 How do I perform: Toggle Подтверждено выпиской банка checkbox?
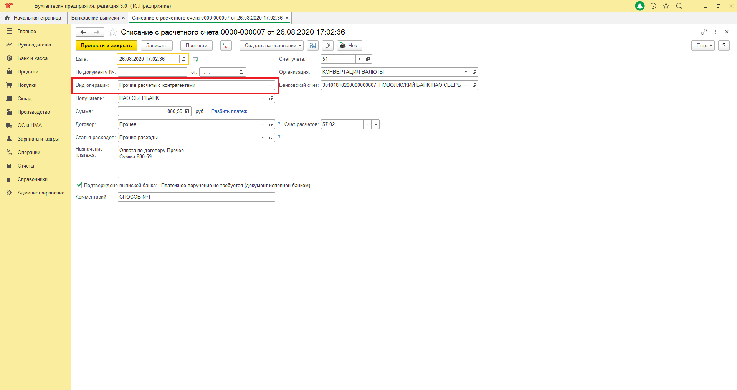[79, 185]
